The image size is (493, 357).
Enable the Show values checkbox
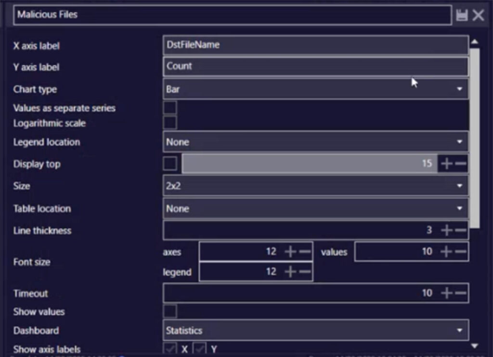click(x=170, y=311)
